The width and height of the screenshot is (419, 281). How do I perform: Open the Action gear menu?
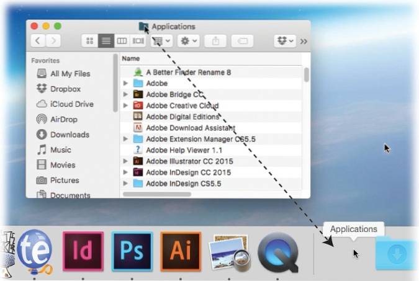point(187,41)
